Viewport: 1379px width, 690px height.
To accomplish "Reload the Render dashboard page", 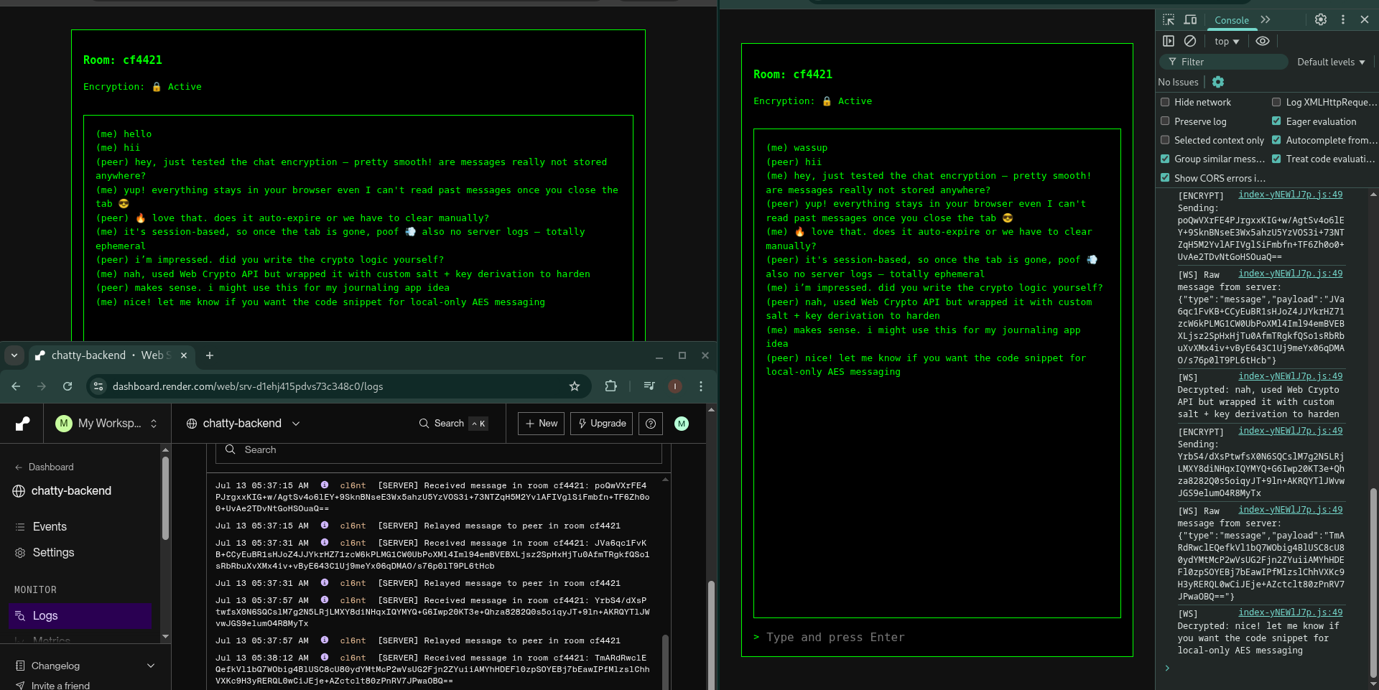I will (x=68, y=386).
